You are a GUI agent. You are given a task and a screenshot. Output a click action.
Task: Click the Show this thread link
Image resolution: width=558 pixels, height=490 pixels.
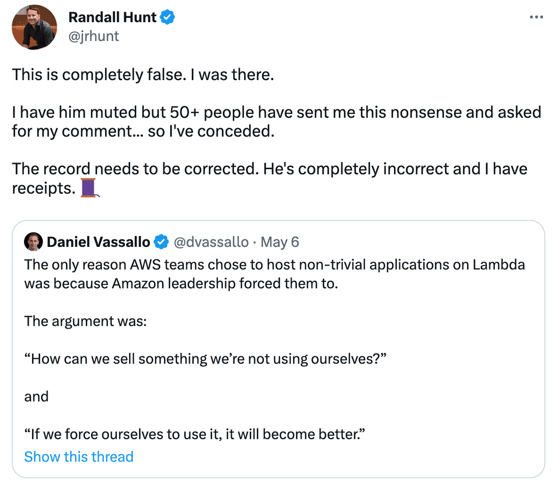click(78, 456)
